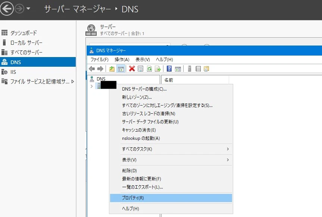The image size is (322, 217).
Task: Click the blue question mark help icon
Action: [x=169, y=69]
